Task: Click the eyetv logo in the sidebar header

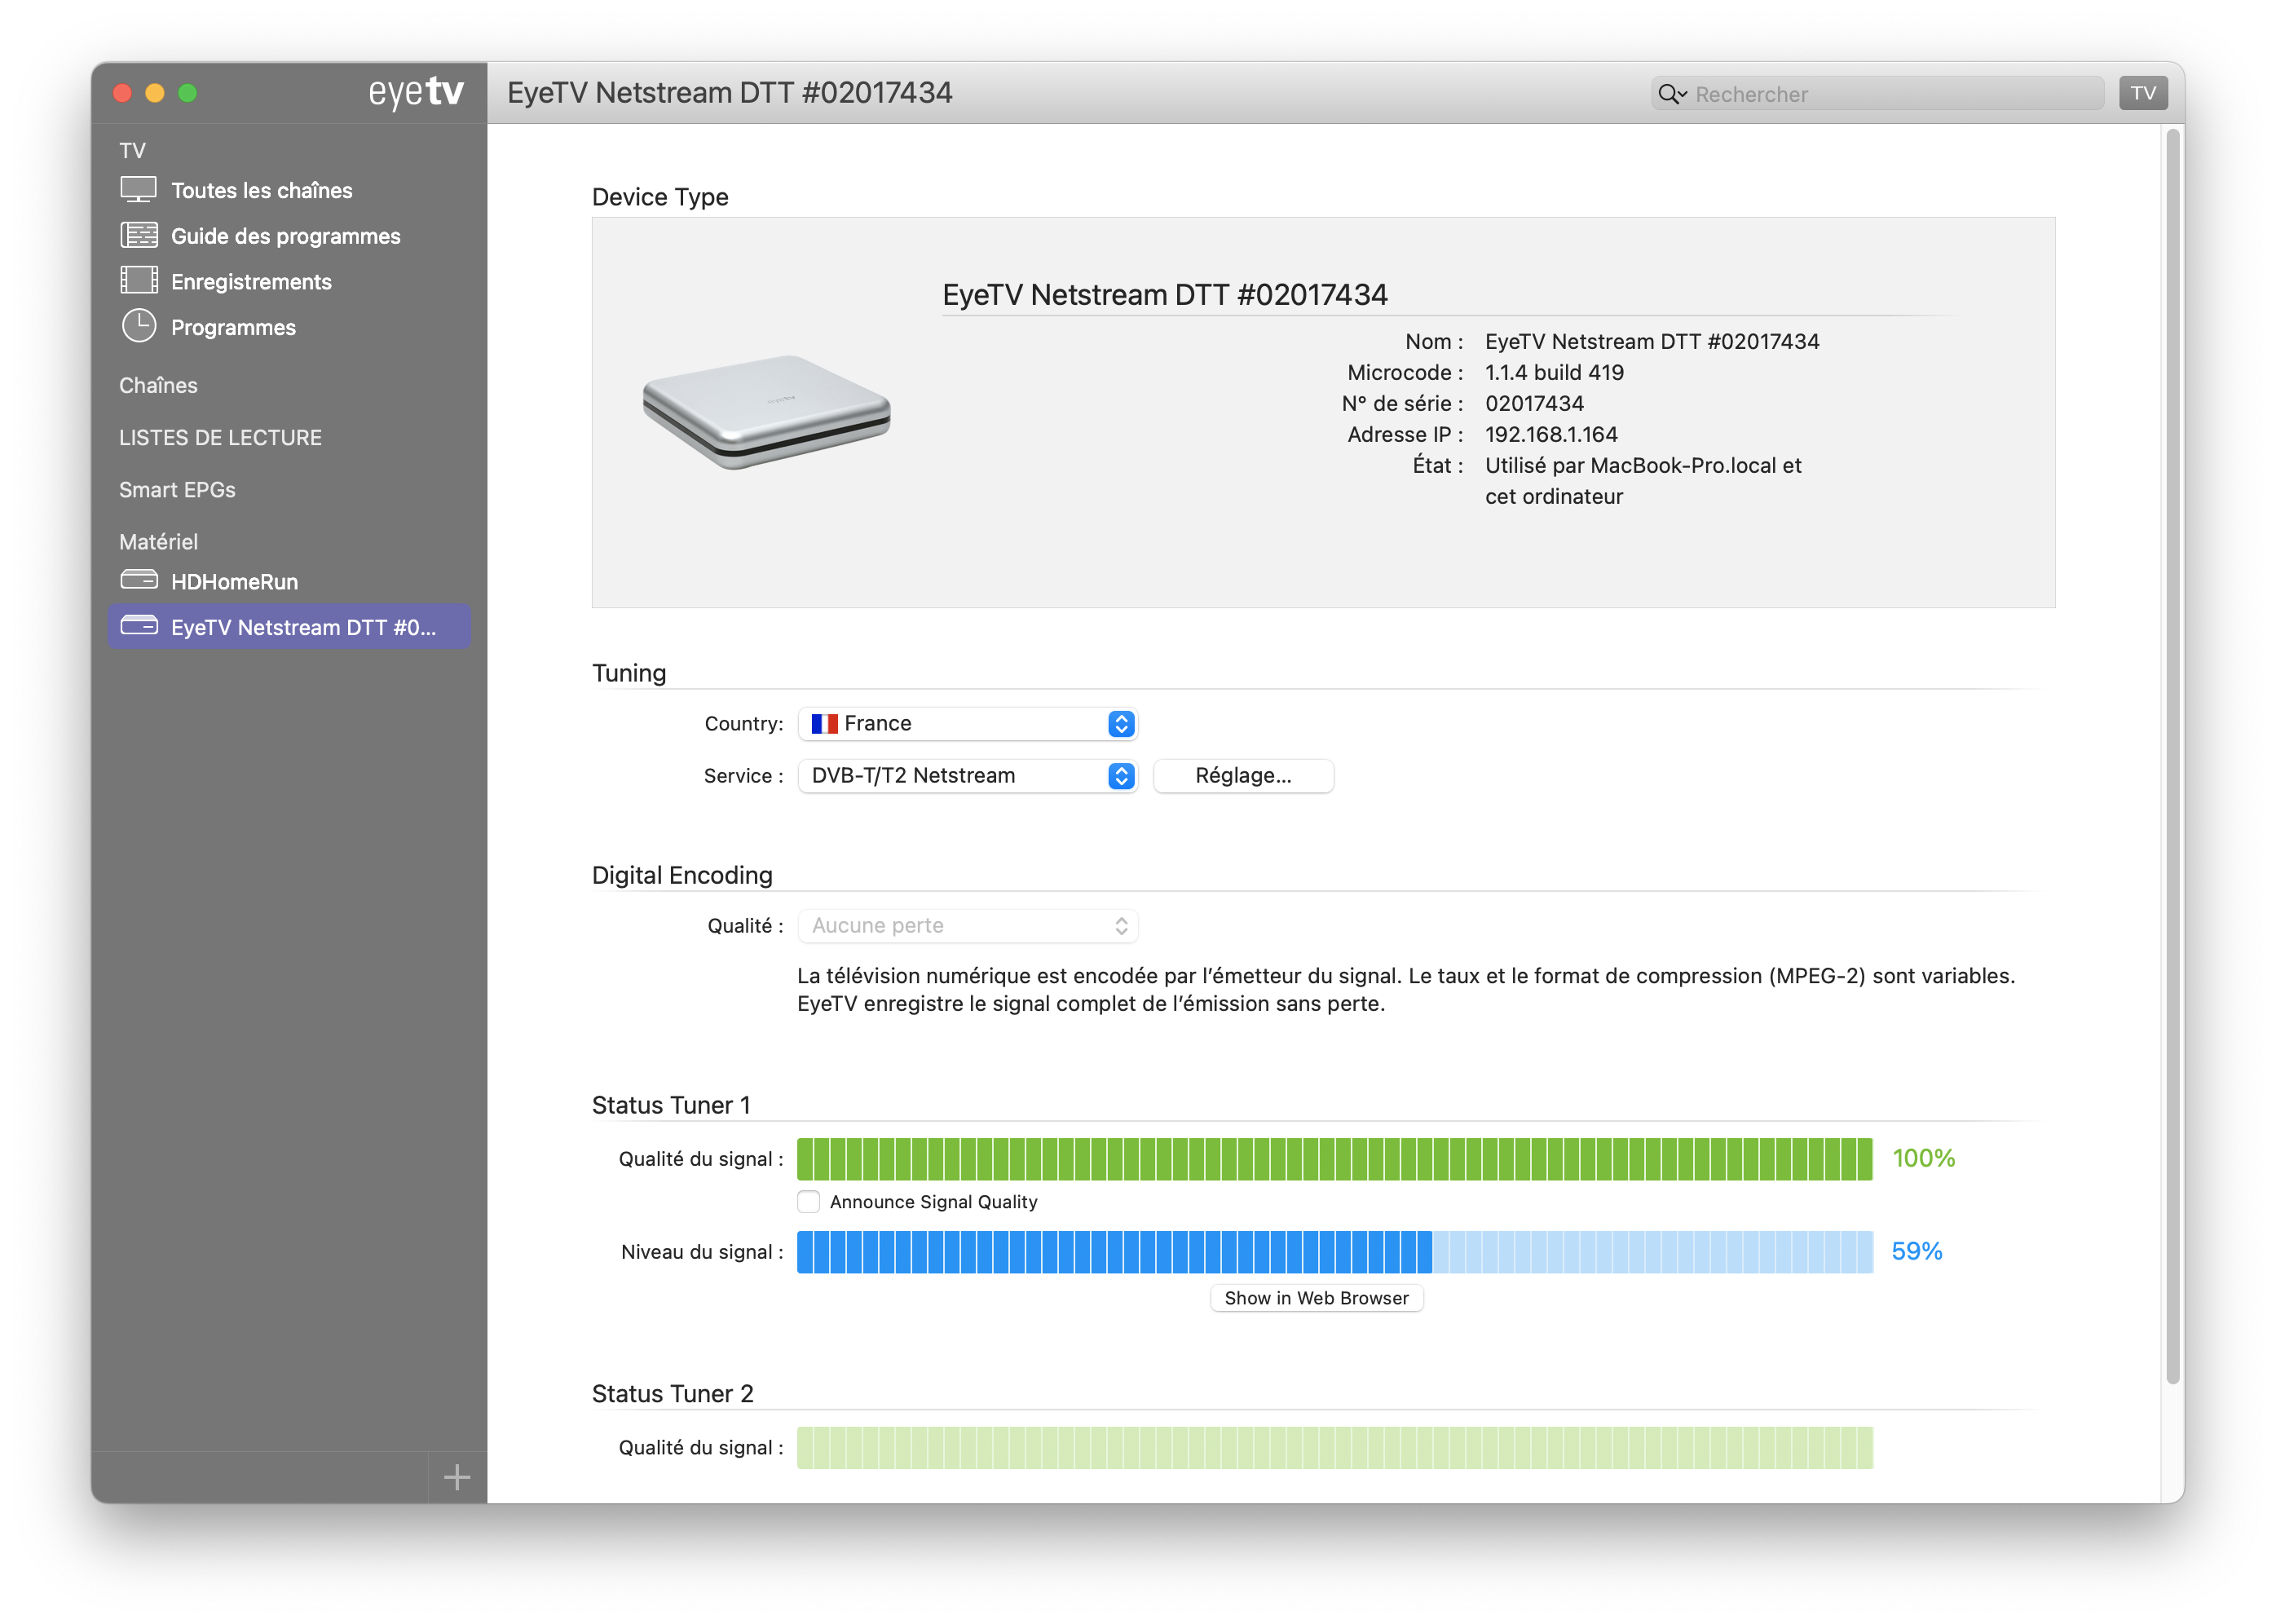Action: coord(416,92)
